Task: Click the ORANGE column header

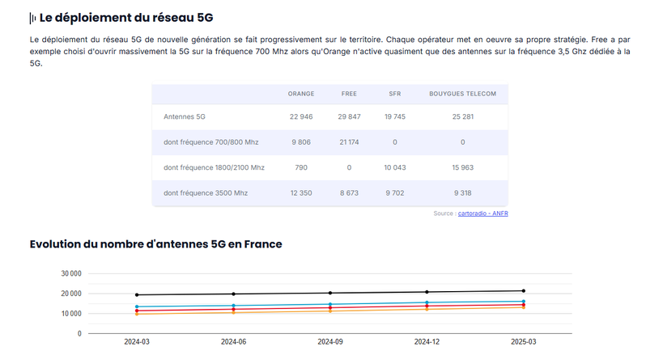Action: click(301, 94)
